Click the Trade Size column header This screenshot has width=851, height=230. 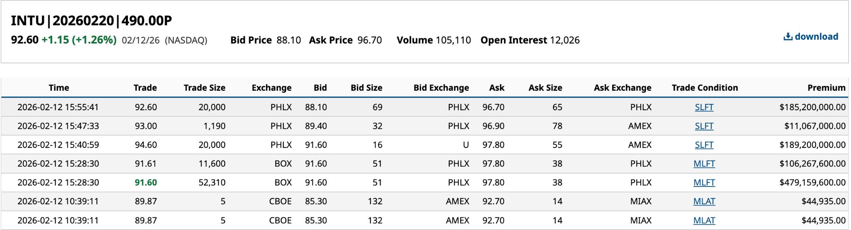[x=204, y=88]
